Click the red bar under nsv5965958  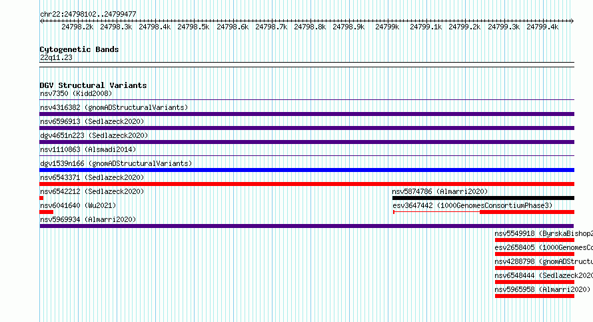(x=534, y=296)
